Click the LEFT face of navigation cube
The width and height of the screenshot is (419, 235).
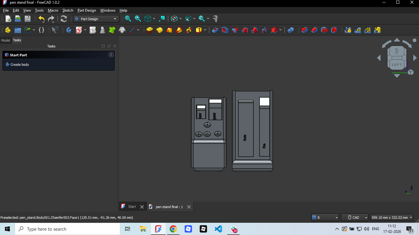coord(397,65)
